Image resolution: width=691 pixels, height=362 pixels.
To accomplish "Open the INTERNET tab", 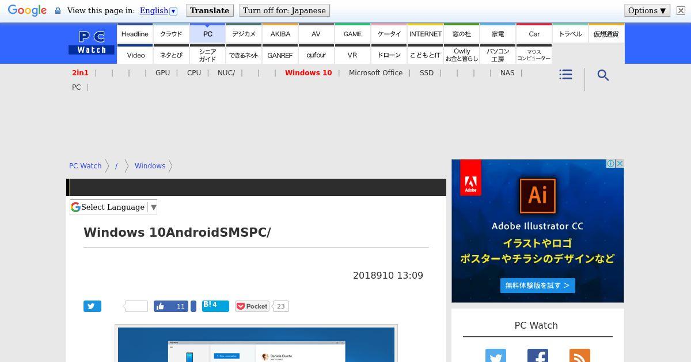I will [x=426, y=34].
